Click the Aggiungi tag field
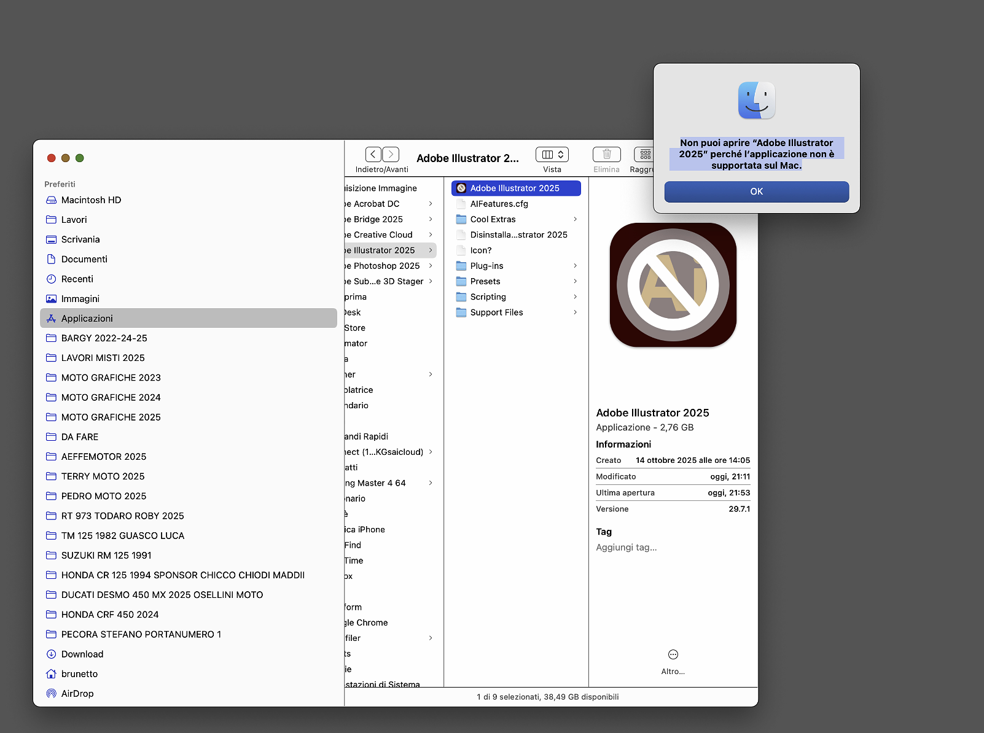Screen dimensions: 984x733 (627, 548)
